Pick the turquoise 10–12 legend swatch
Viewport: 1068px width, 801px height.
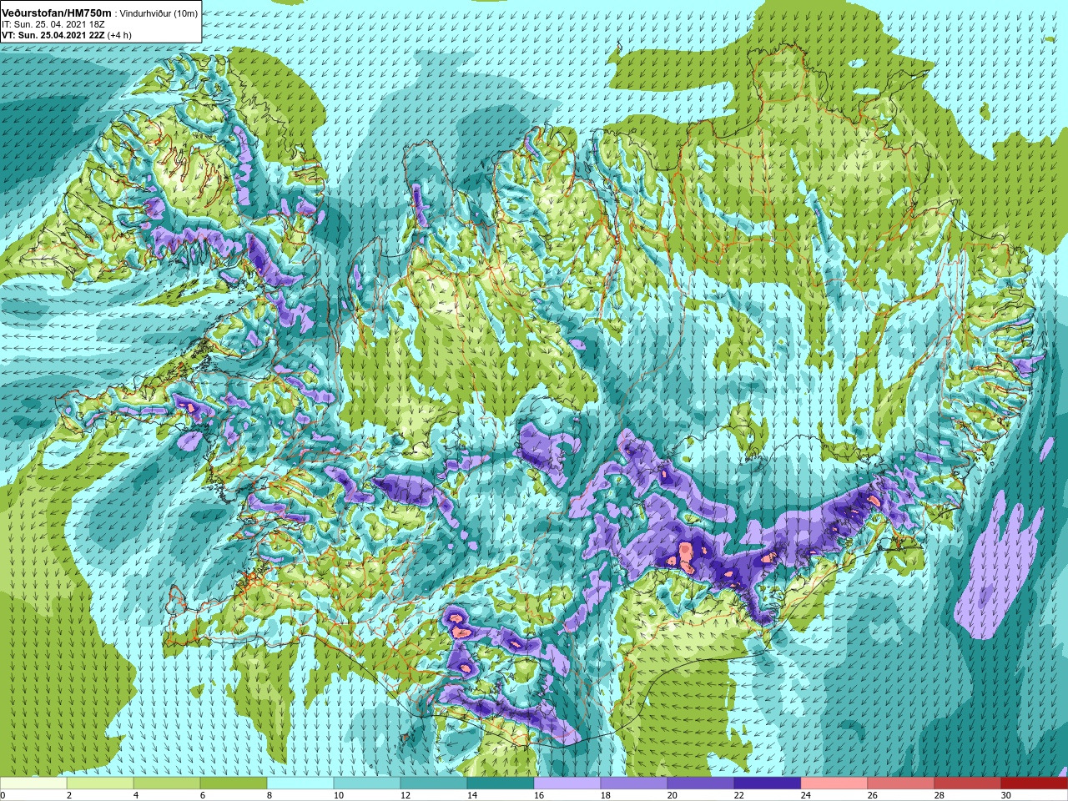(x=367, y=783)
